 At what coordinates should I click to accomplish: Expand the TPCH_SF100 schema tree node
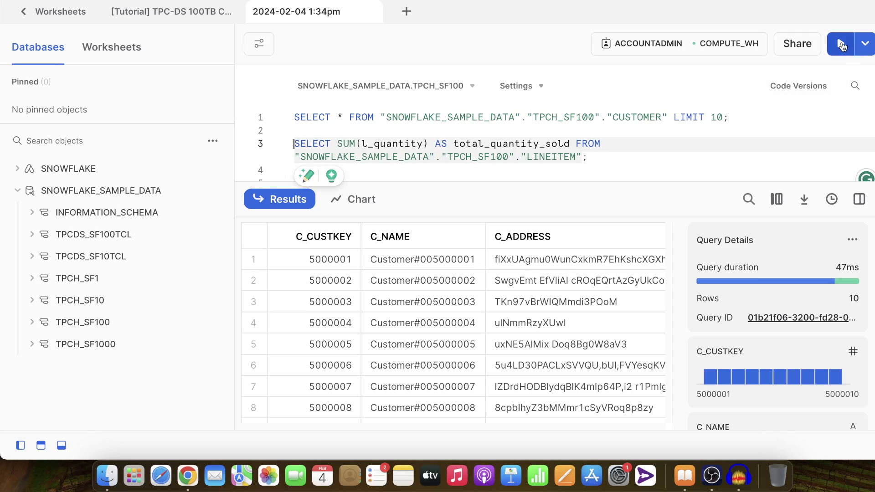pyautogui.click(x=32, y=322)
